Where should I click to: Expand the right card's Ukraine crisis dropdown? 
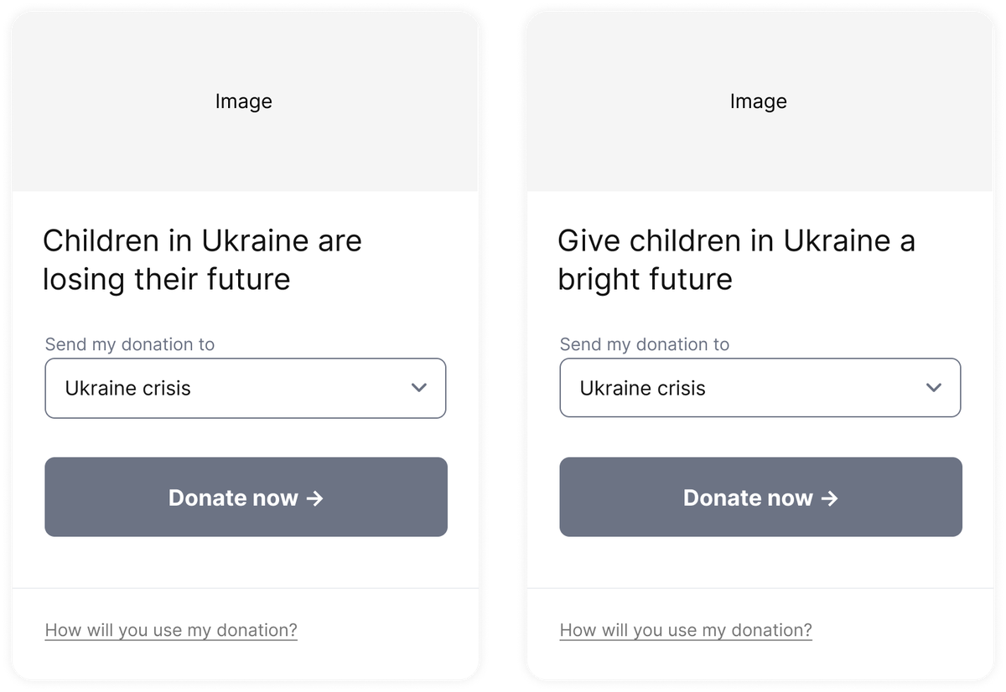[x=760, y=388]
